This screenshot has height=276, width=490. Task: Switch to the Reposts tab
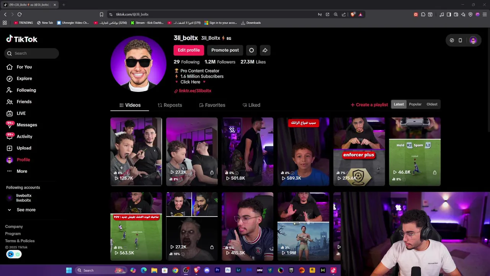click(170, 105)
